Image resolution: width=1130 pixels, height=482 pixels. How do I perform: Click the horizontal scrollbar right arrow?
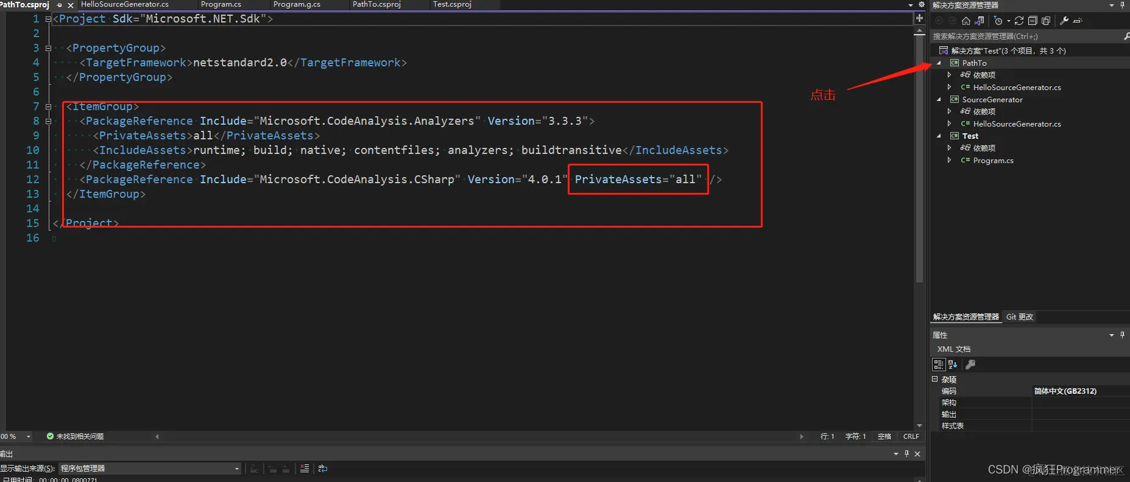tap(802, 436)
